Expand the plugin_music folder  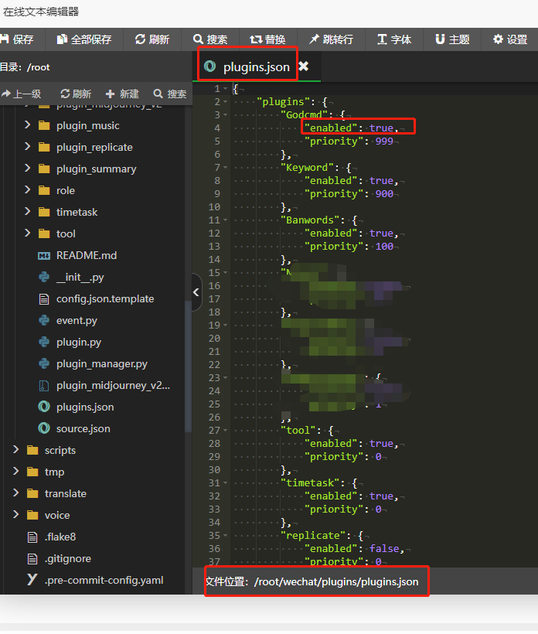click(28, 125)
